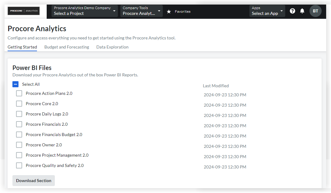
Task: Enable the Procore Financials 2.0 checkbox
Action: tap(19, 124)
